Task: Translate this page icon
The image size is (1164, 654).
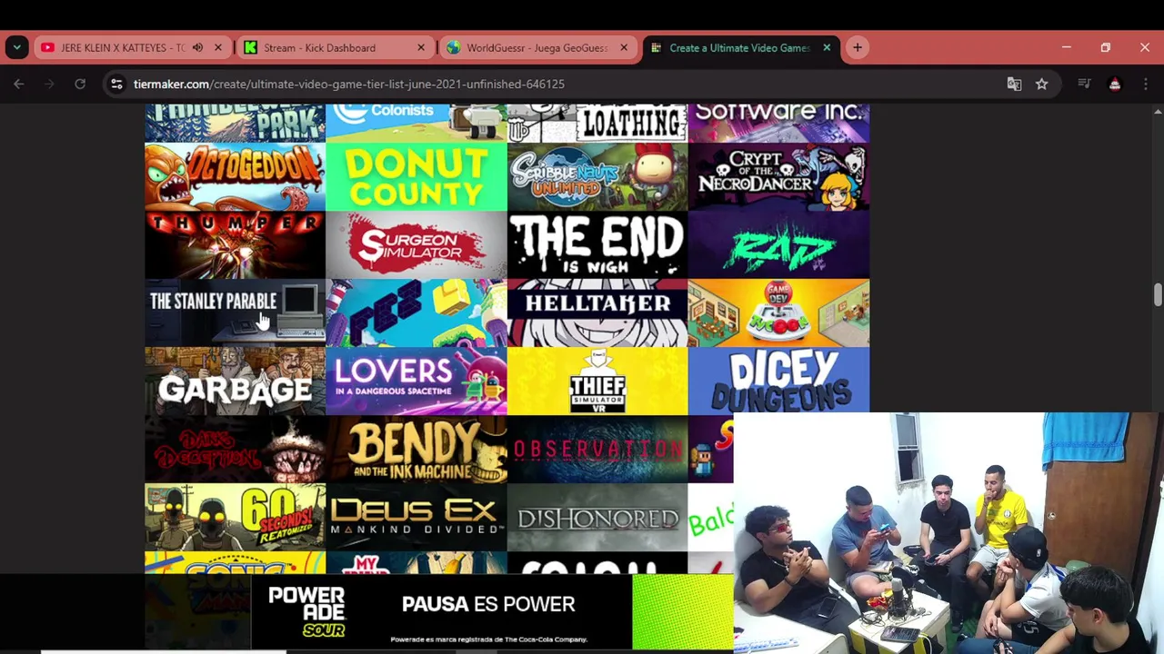Action: [1014, 84]
